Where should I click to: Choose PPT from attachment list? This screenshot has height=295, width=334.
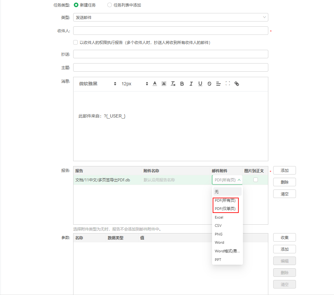pos(227,260)
